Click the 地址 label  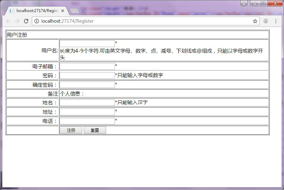click(50, 112)
